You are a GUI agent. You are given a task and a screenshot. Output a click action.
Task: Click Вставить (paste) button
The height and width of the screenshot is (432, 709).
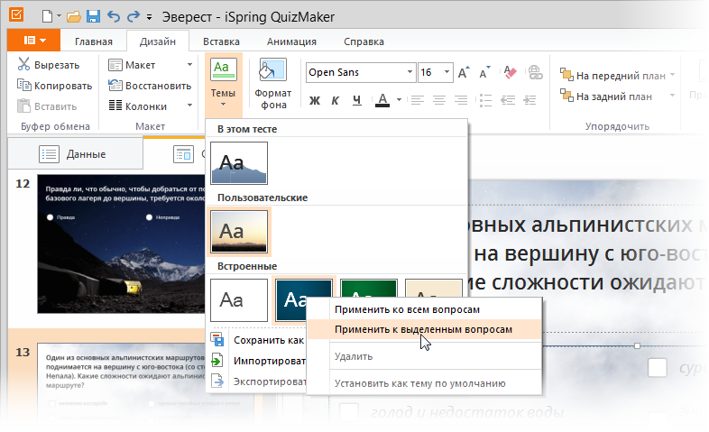[47, 106]
